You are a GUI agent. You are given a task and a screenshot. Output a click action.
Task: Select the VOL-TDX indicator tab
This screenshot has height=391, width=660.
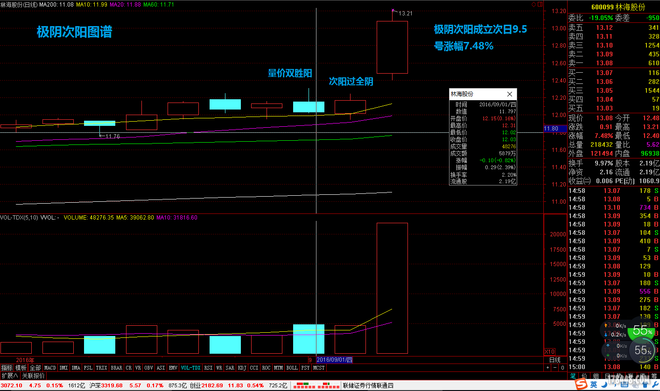191,368
